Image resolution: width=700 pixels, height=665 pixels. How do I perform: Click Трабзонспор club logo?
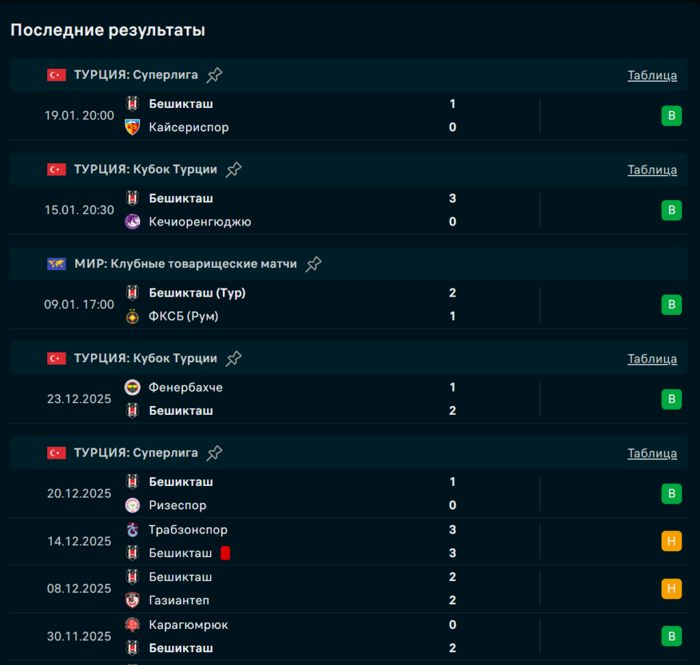pyautogui.click(x=133, y=530)
